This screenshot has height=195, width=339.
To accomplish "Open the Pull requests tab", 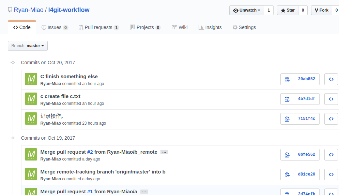I will 99,28.
